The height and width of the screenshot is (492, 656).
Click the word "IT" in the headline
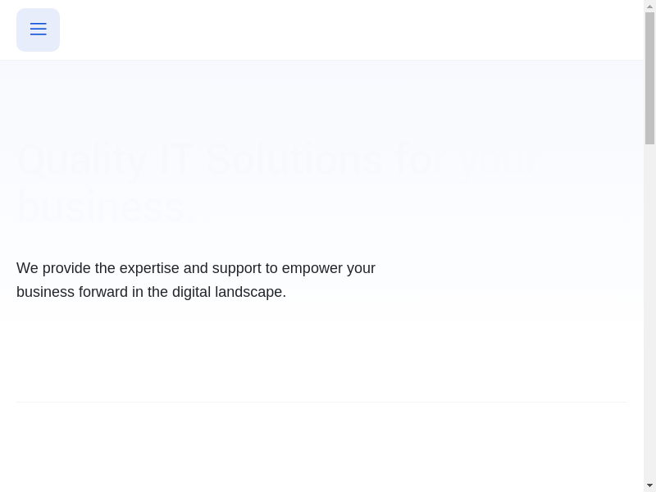175,159
